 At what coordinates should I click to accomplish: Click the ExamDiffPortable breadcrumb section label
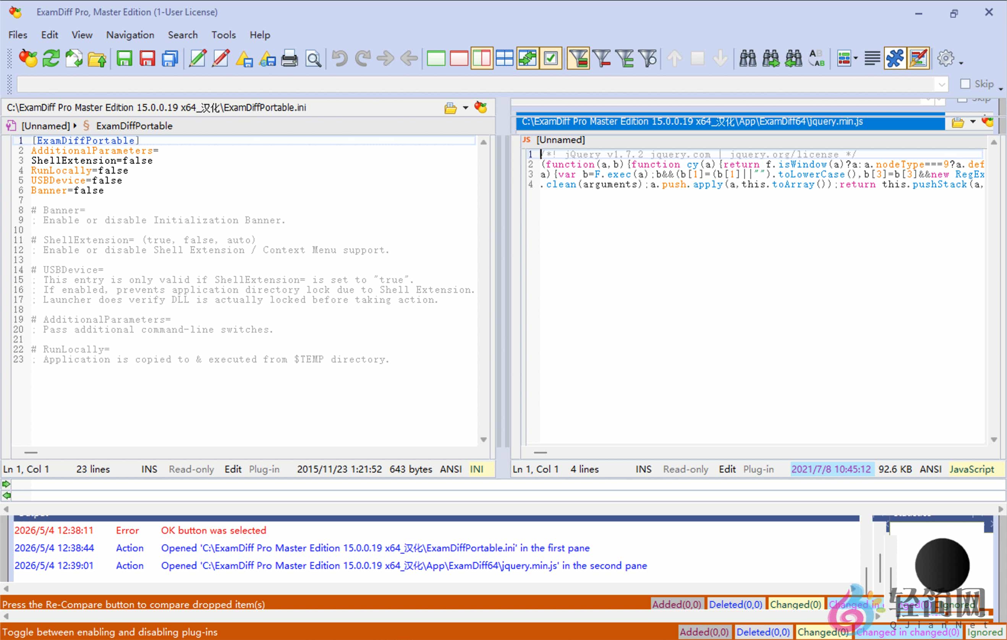(x=134, y=125)
